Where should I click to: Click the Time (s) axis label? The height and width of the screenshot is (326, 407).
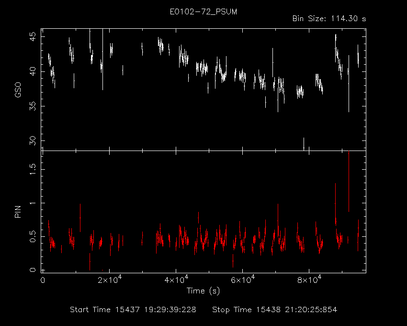click(203, 291)
